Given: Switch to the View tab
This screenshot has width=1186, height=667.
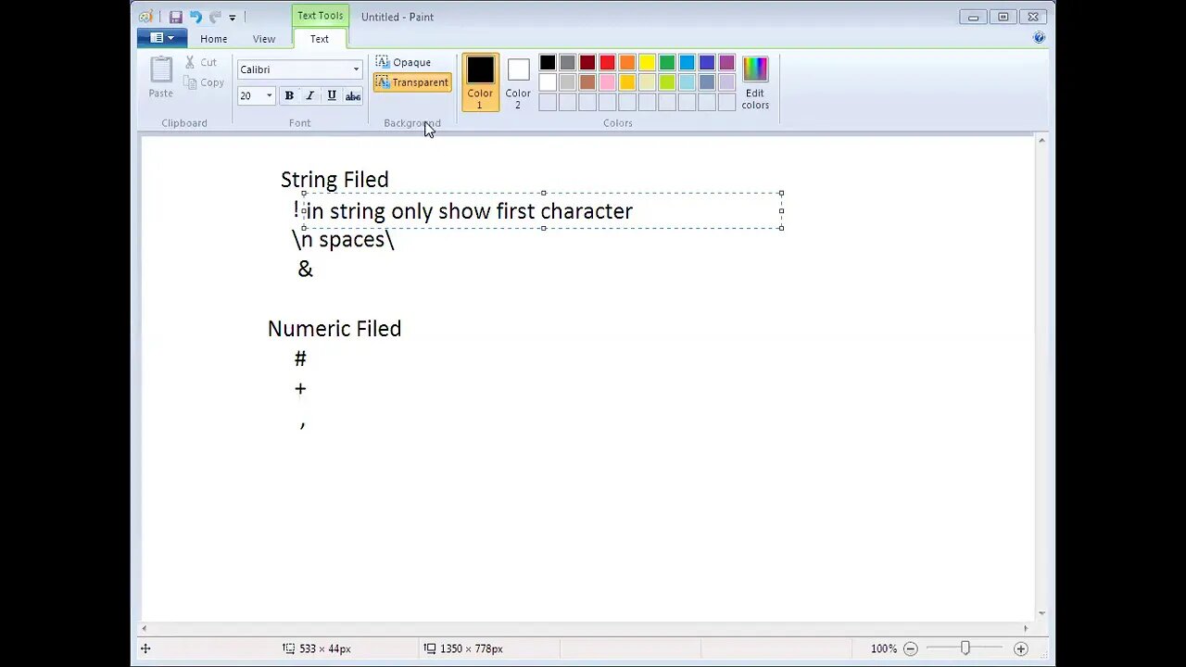Looking at the screenshot, I should (x=264, y=39).
